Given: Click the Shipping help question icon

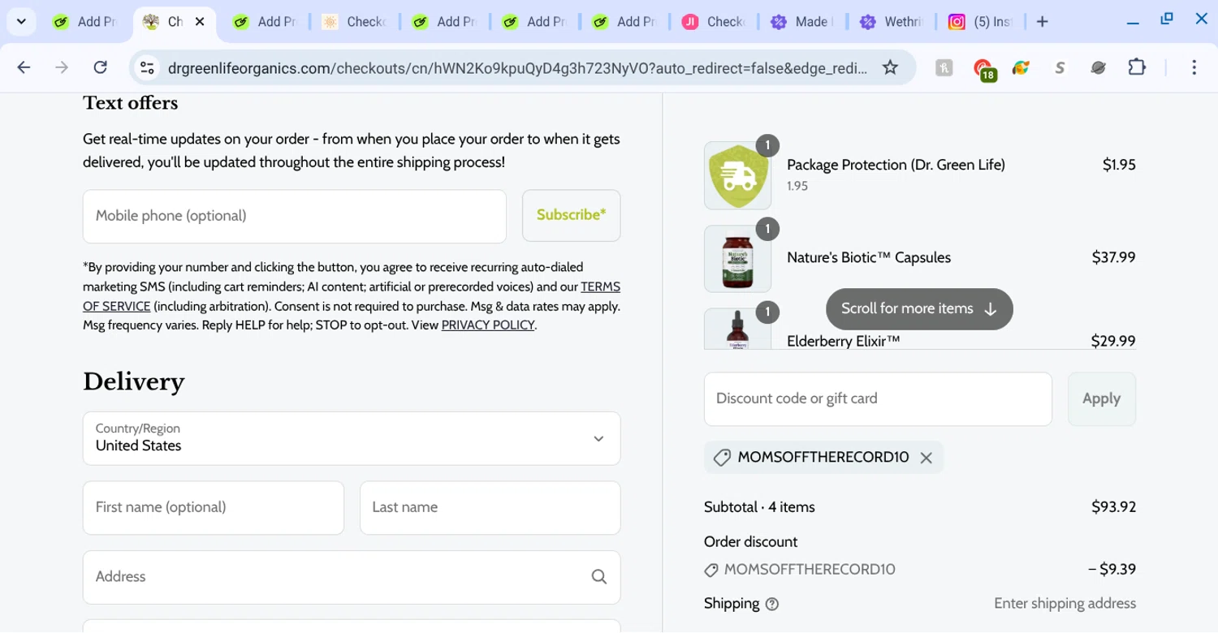Looking at the screenshot, I should coord(772,604).
